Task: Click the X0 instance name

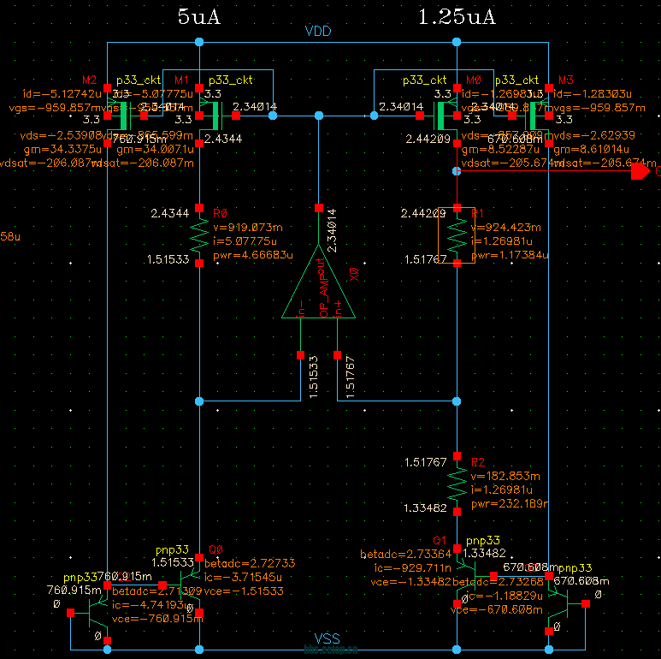Action: pyautogui.click(x=354, y=274)
